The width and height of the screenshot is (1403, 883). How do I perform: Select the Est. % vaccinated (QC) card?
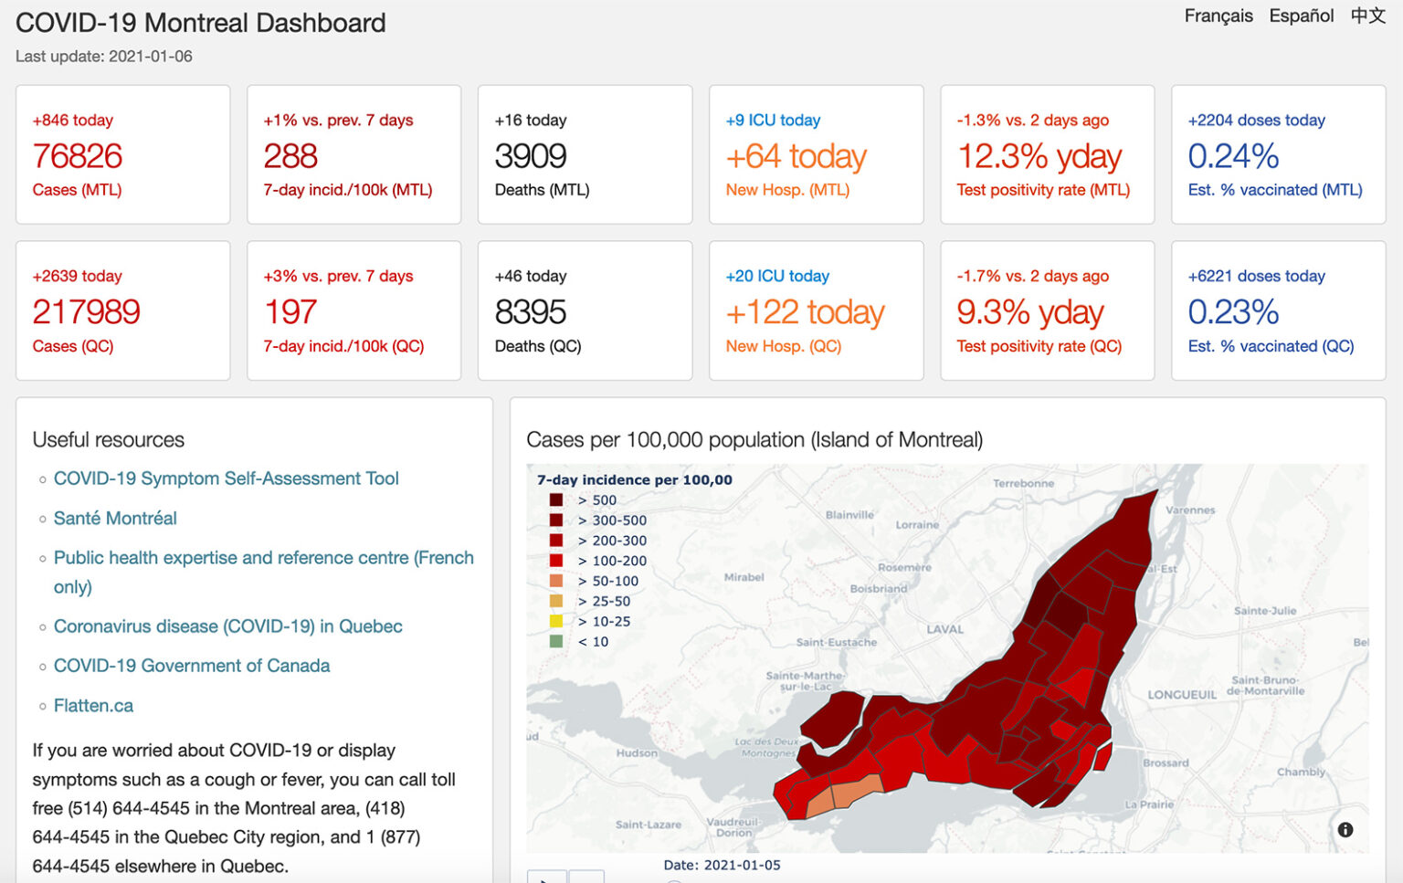click(1279, 310)
